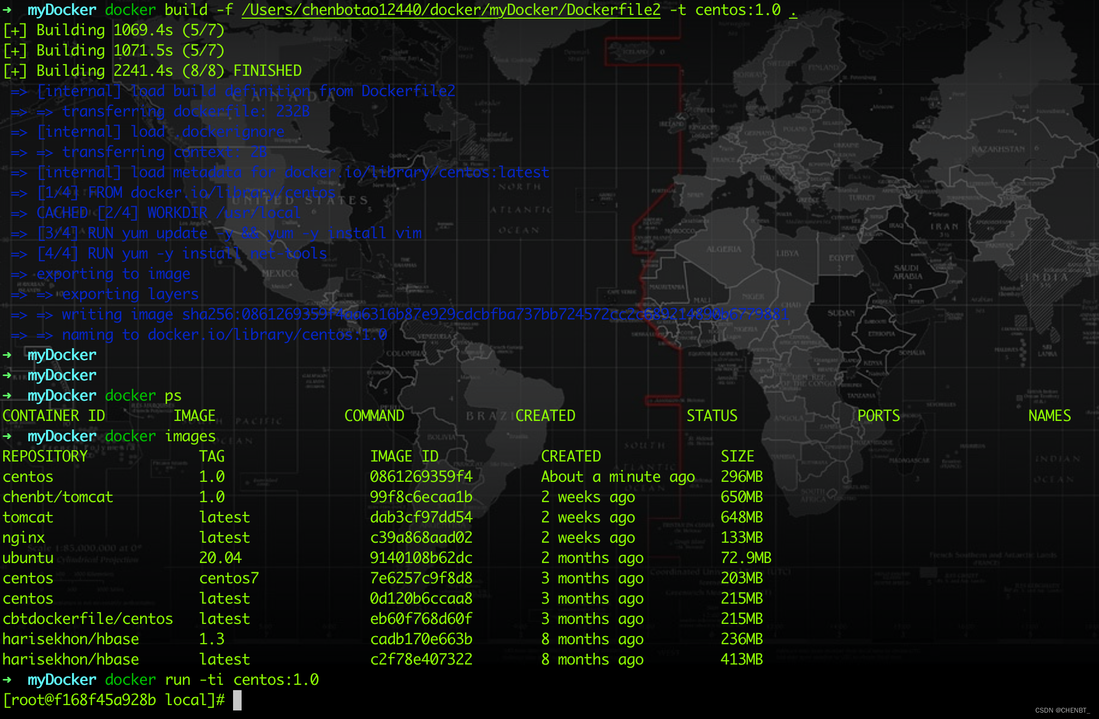Click the 'chenbt/tomcat' repository name

coord(58,497)
